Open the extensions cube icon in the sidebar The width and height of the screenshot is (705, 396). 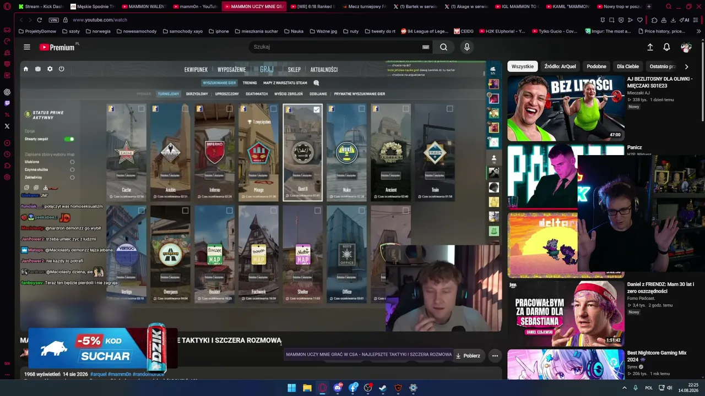(x=7, y=166)
